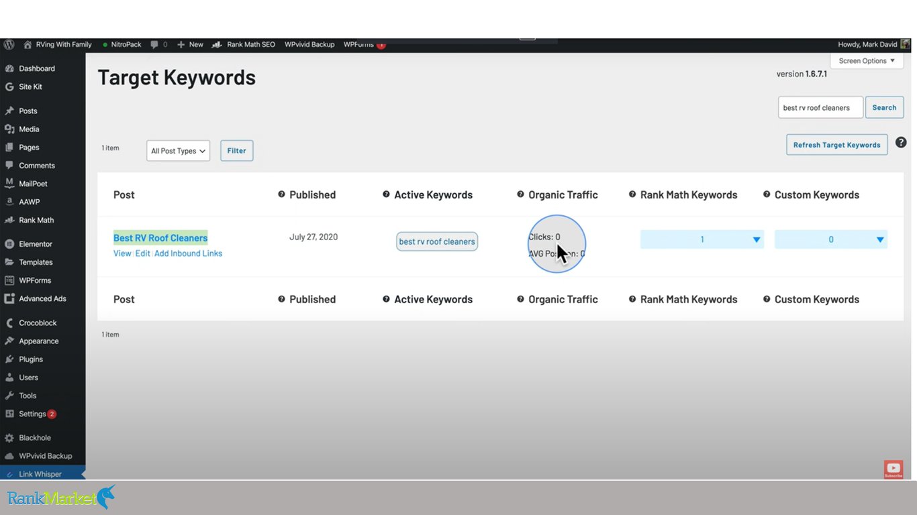Image resolution: width=917 pixels, height=515 pixels.
Task: Click help icon beside top Rank Math Keywords header
Action: 632,194
